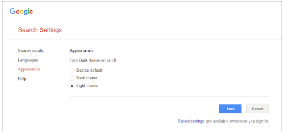
Task: Click "are available whenever you sign in" text
Action: point(237,121)
